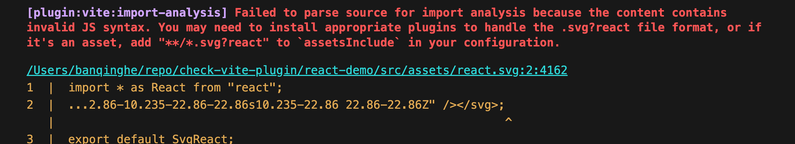Open the react.svg file path link
This screenshot has width=795, height=144.
coord(297,70)
